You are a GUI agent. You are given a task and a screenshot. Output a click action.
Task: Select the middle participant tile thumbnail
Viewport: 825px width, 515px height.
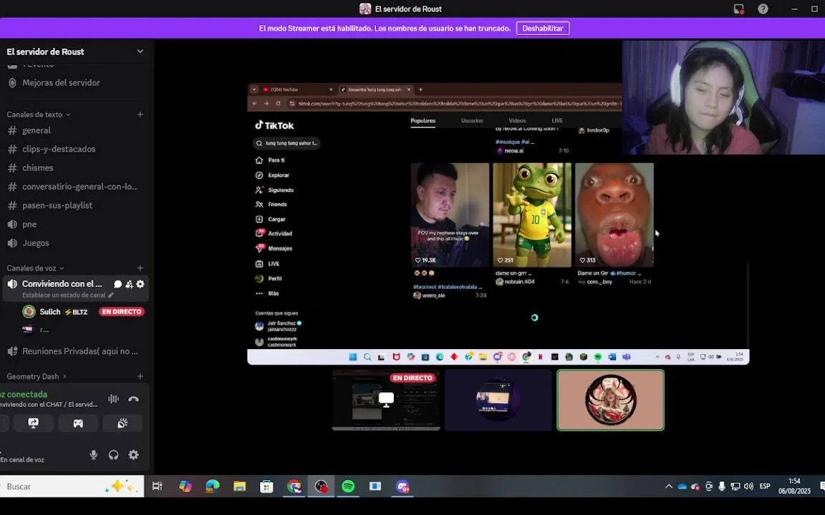point(498,400)
